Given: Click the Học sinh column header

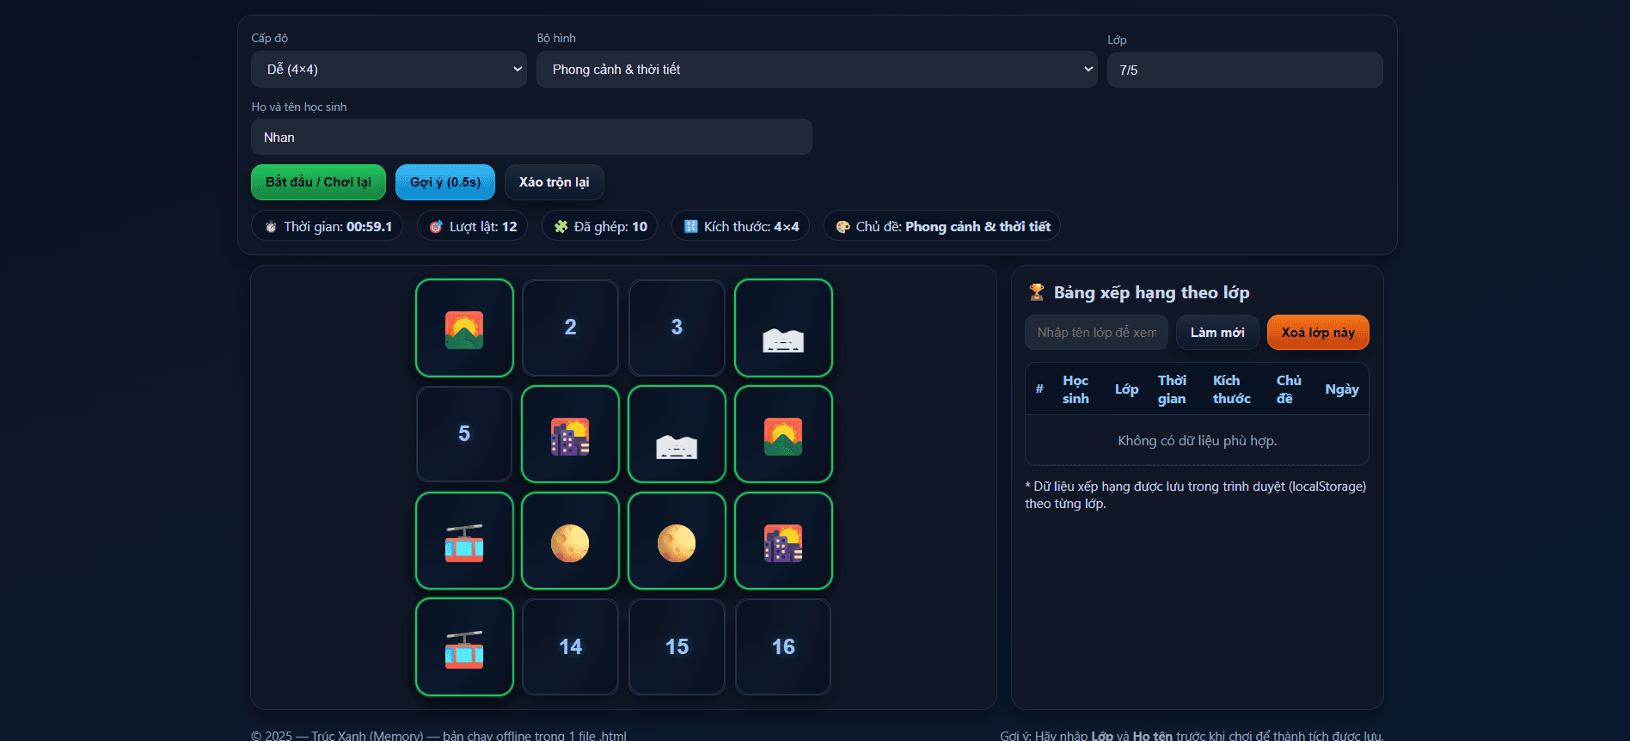Looking at the screenshot, I should [1075, 389].
